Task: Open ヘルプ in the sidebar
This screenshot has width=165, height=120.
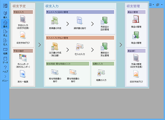Action: coord(5,69)
